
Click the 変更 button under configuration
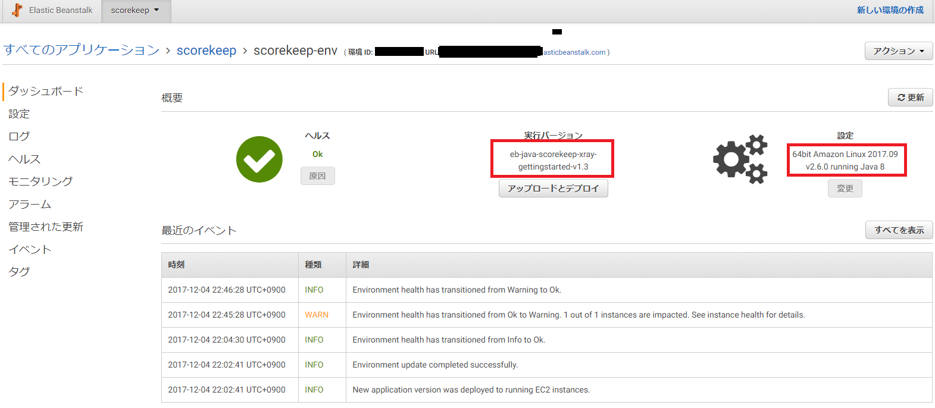pyautogui.click(x=845, y=189)
